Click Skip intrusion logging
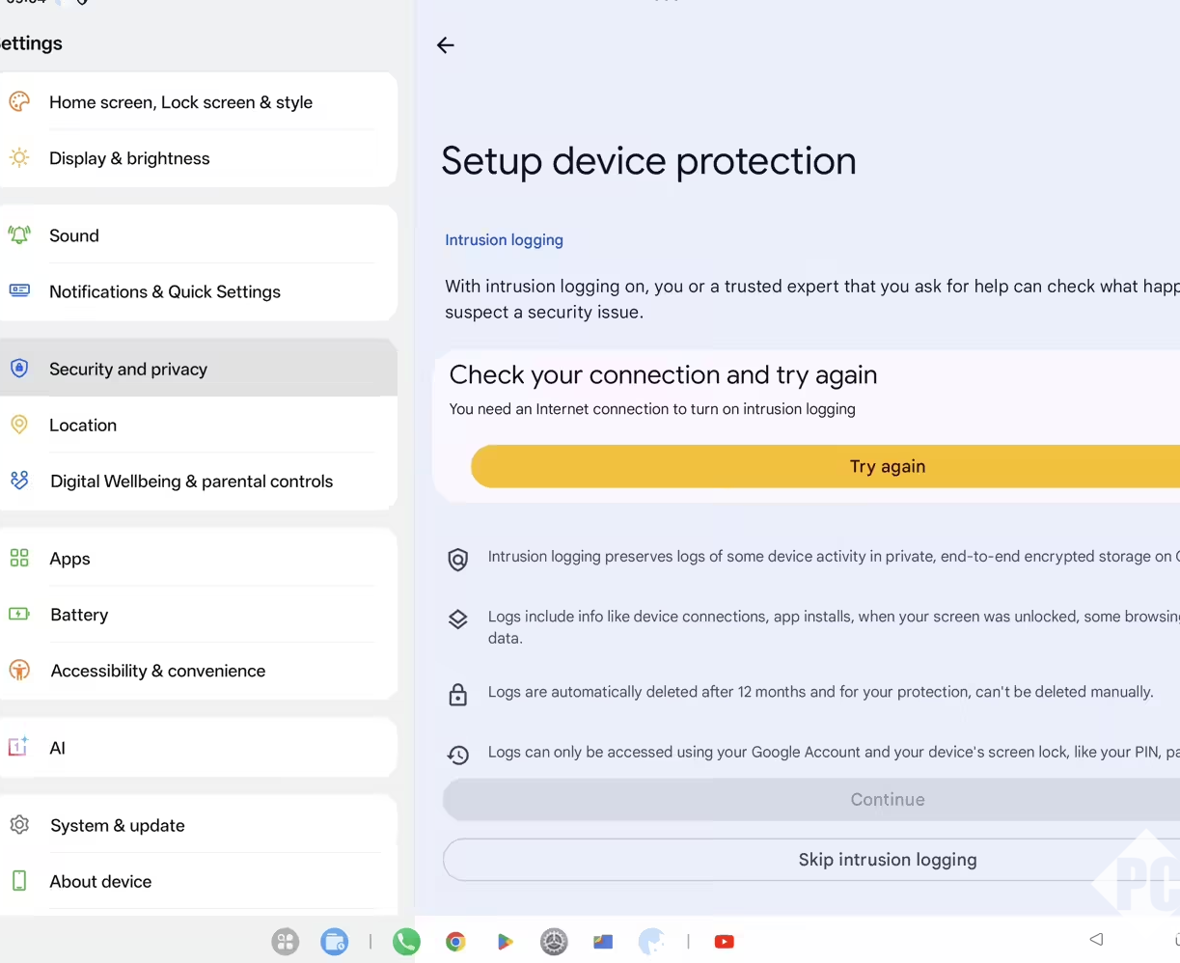 tap(887, 860)
